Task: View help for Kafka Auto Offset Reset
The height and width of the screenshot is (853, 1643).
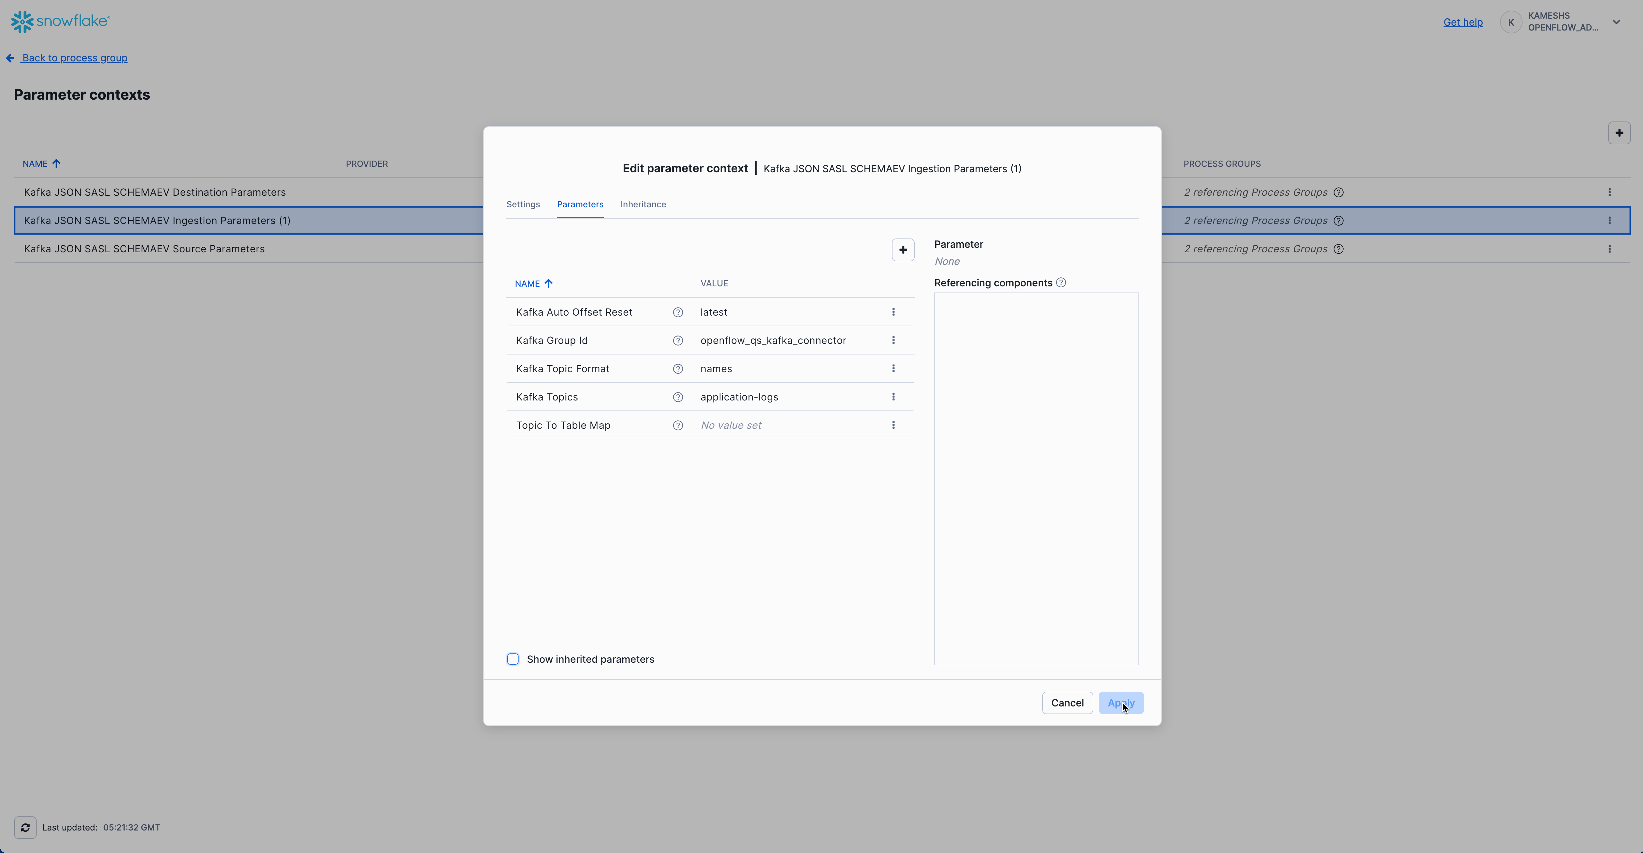Action: pyautogui.click(x=678, y=312)
